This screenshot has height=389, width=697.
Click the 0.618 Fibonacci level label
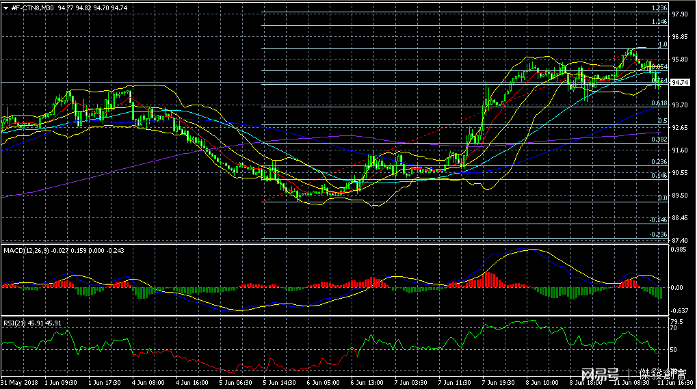(x=659, y=103)
